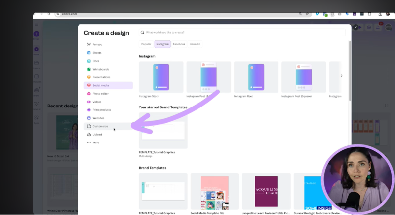Open Canva Home in left sidebar
This screenshot has height=215, width=395.
click(36, 50)
